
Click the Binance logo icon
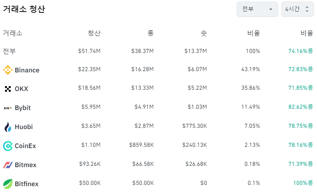point(8,70)
